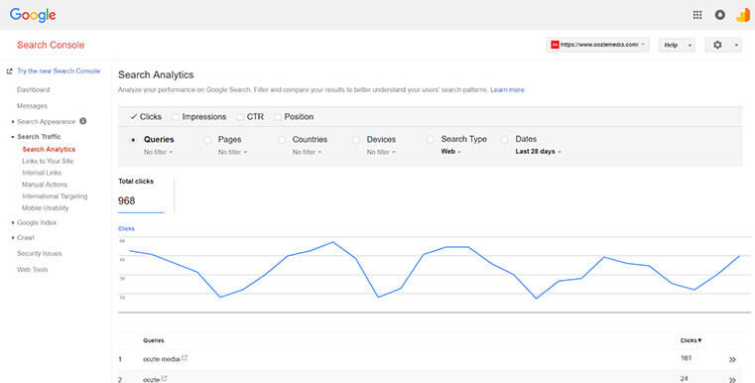This screenshot has height=383, width=755.
Task: Select the Countries radio button
Action: click(282, 140)
